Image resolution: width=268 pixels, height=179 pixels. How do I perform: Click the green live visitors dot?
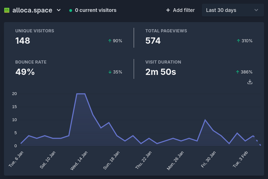pos(71,10)
